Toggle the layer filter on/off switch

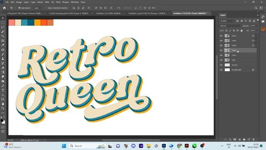pos(258,20)
